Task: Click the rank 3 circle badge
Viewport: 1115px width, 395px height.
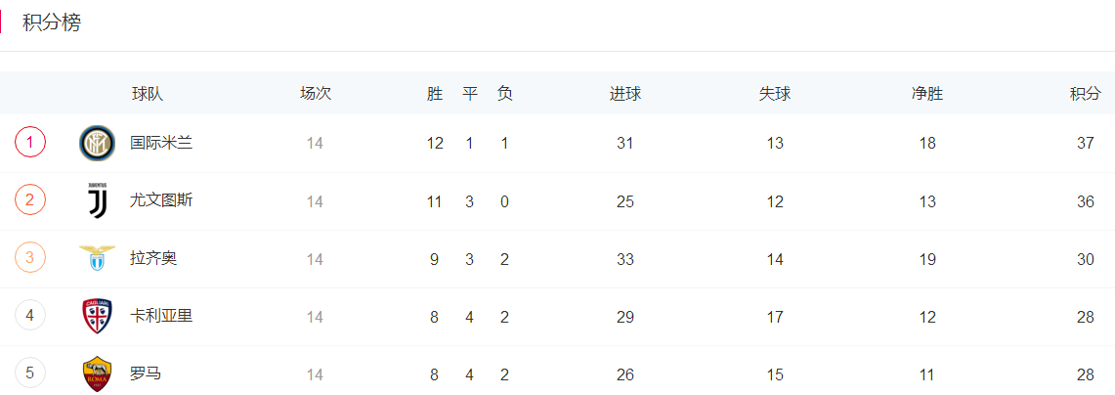Action: point(30,258)
